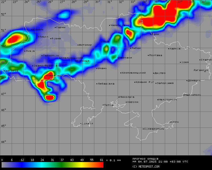
Task: Click the Запоріжжя city label
Action: coord(165,83)
